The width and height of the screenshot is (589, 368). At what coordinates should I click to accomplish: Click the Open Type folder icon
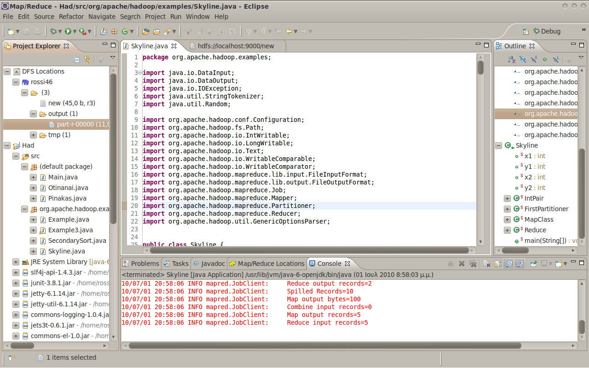pos(146,31)
